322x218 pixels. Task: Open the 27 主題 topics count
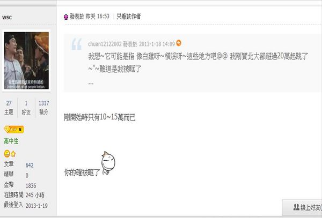(x=9, y=108)
